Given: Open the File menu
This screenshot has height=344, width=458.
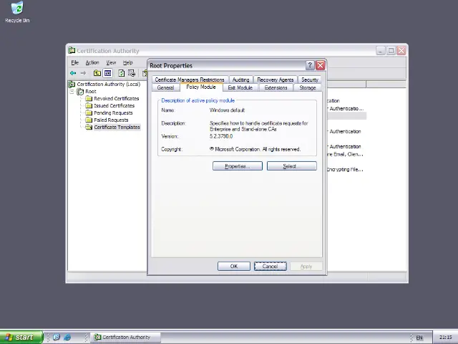Looking at the screenshot, I should coord(74,62).
